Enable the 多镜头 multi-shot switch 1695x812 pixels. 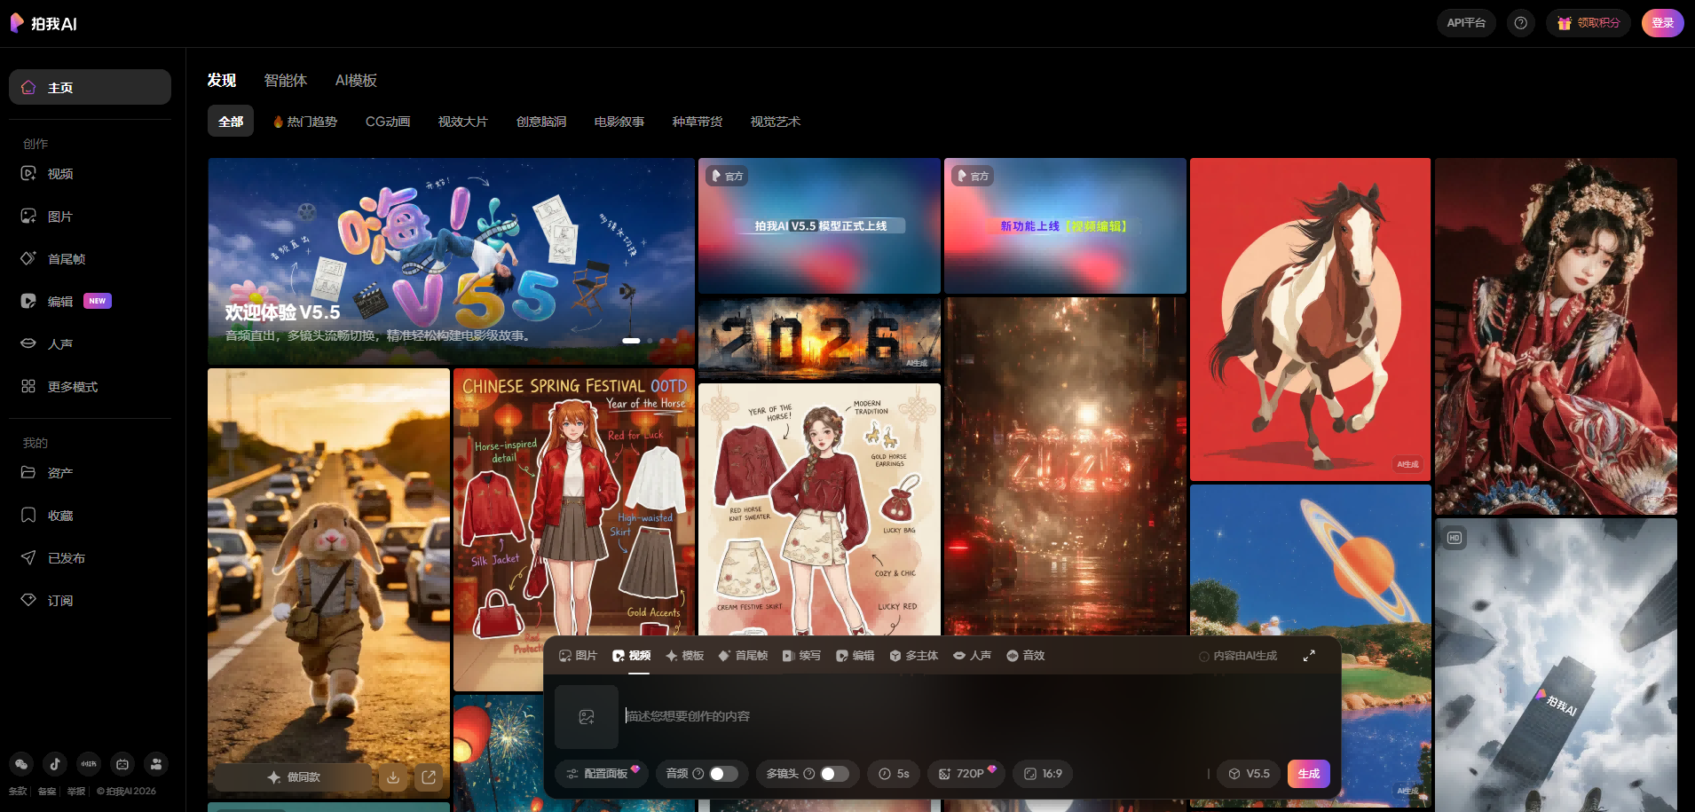[x=834, y=774]
